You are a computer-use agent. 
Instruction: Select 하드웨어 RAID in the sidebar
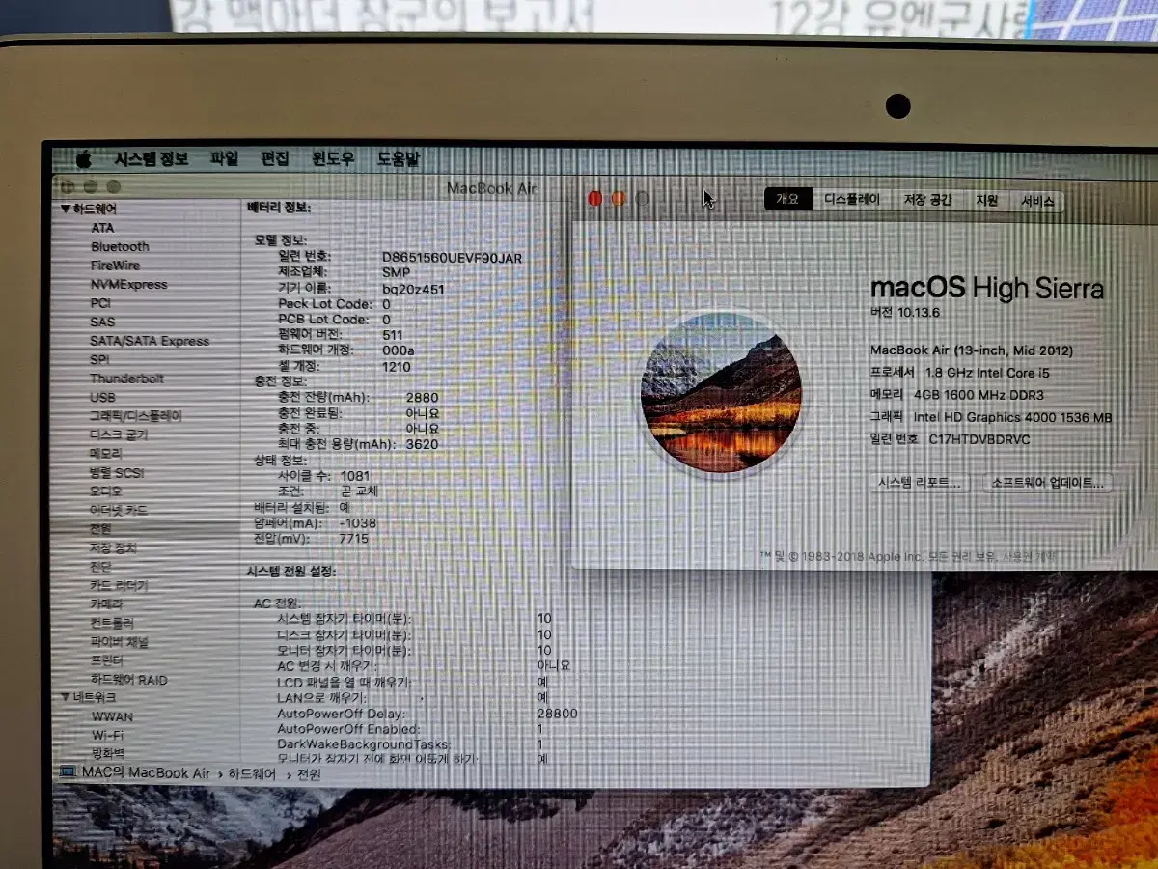pyautogui.click(x=128, y=680)
